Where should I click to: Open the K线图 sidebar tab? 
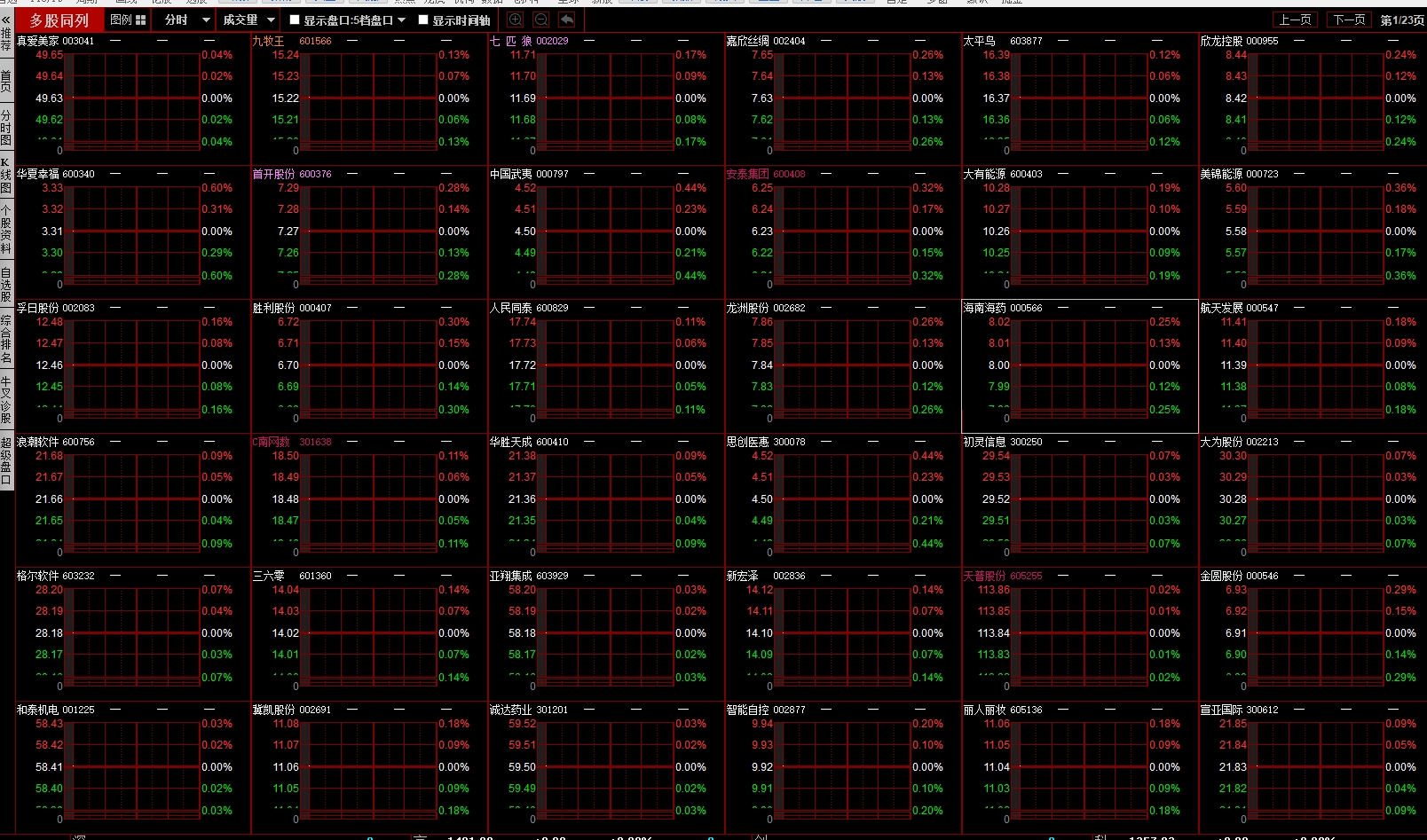point(6,177)
